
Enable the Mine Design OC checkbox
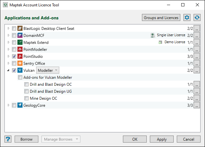(27, 98)
